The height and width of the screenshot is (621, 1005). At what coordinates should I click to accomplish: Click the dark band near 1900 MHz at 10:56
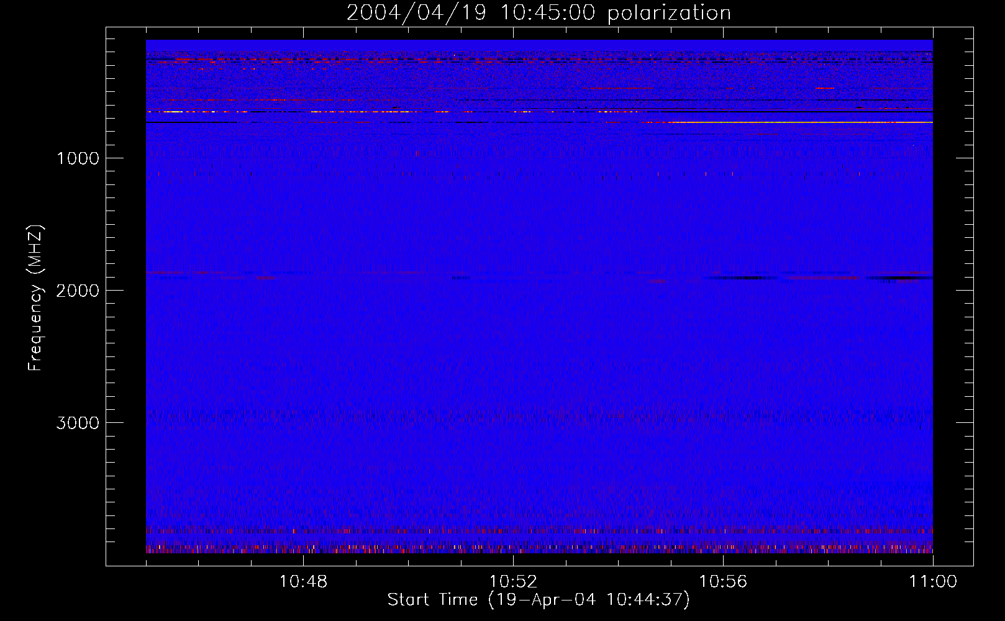click(742, 278)
